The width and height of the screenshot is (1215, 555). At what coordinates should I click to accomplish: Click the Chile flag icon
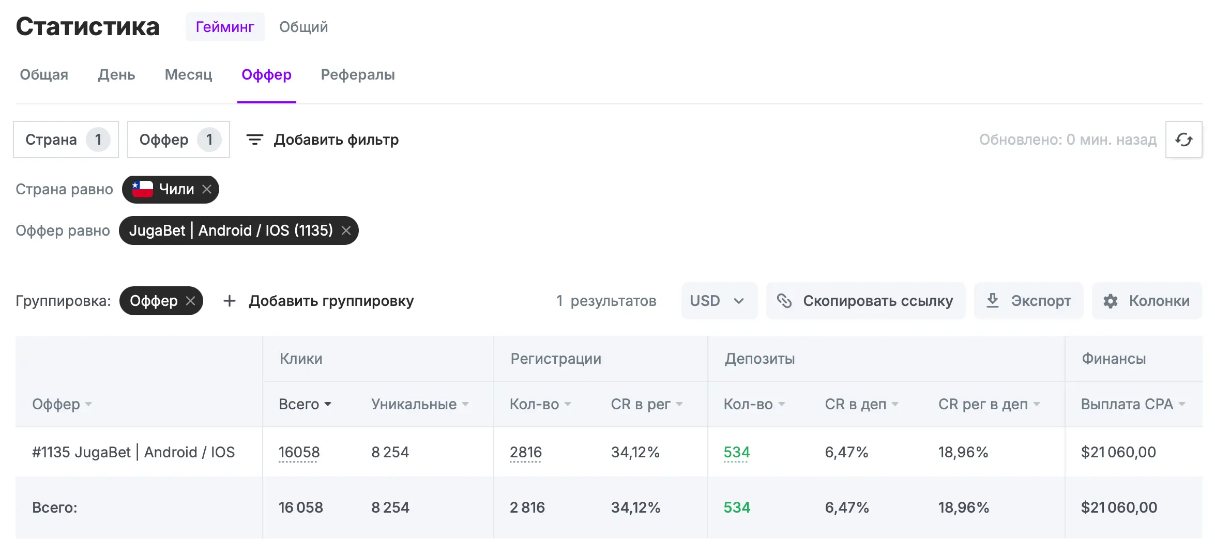pos(143,189)
